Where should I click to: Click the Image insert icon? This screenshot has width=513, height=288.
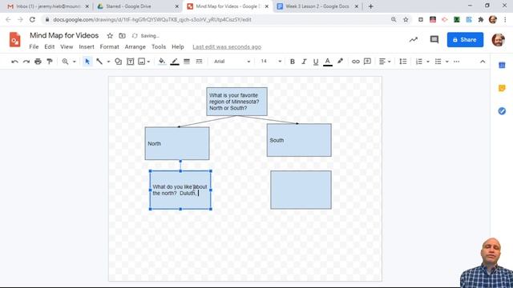[141, 62]
